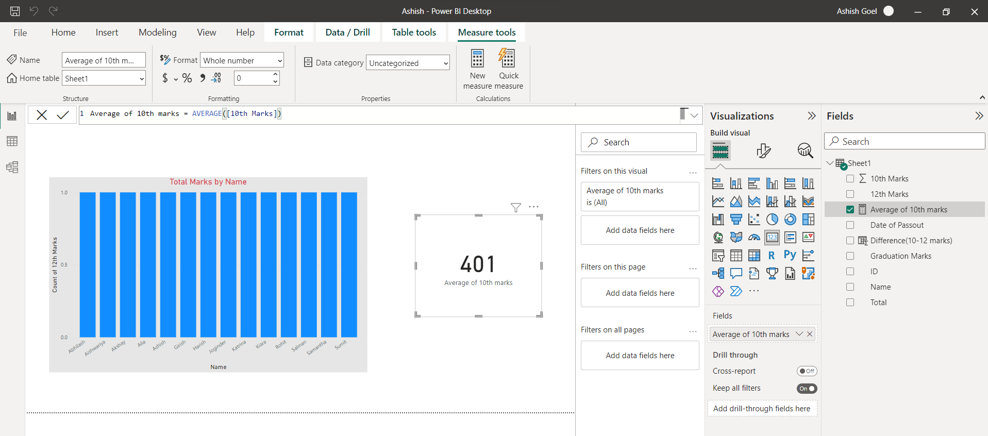
Task: Click the Quick measure icon
Action: (x=507, y=59)
